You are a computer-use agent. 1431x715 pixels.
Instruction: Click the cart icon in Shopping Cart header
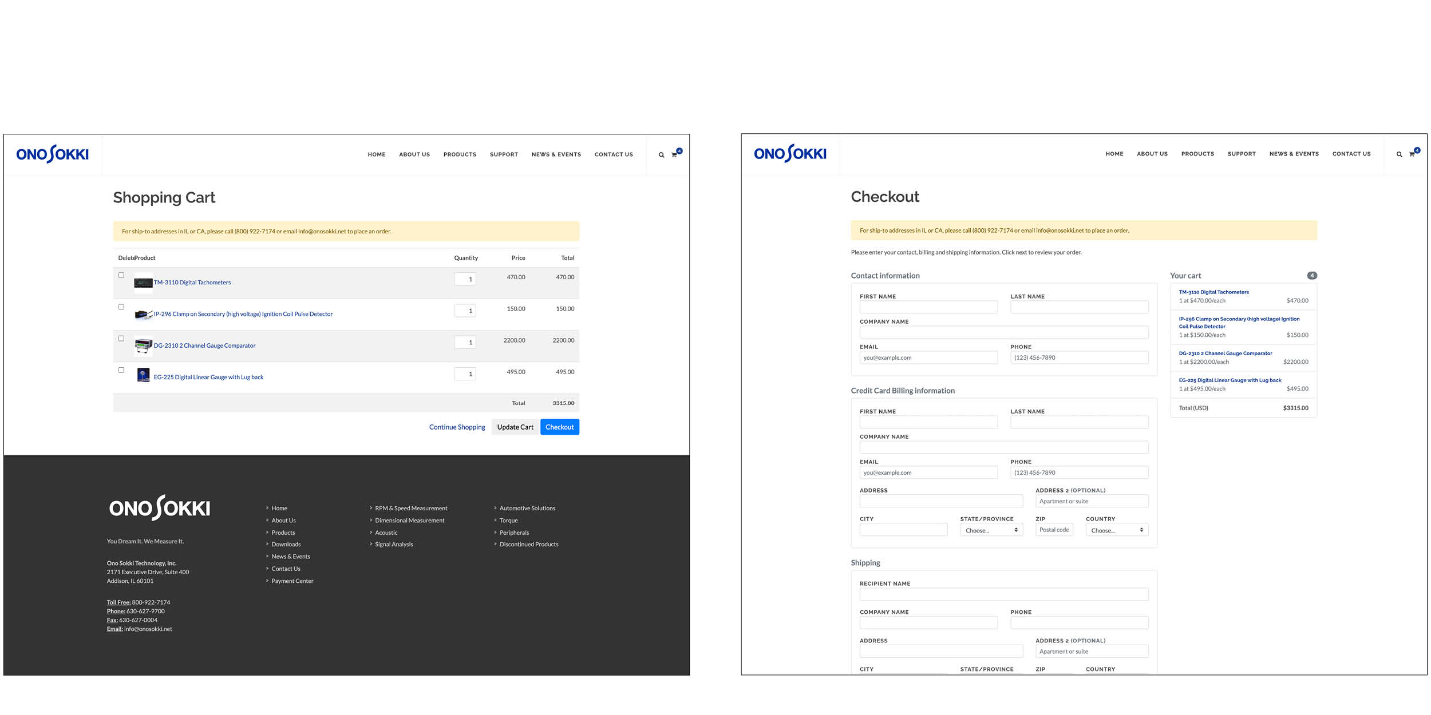point(674,154)
